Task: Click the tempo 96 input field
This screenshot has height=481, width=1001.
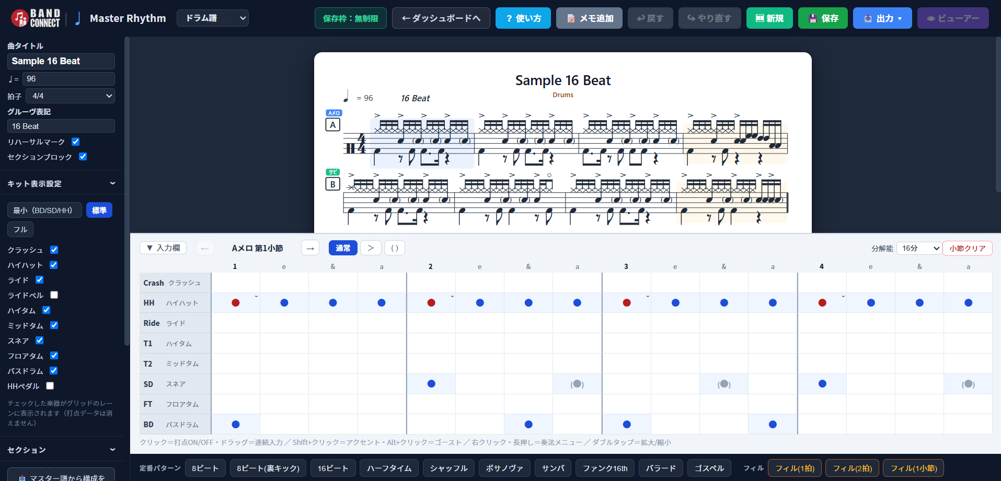Action: [68, 79]
